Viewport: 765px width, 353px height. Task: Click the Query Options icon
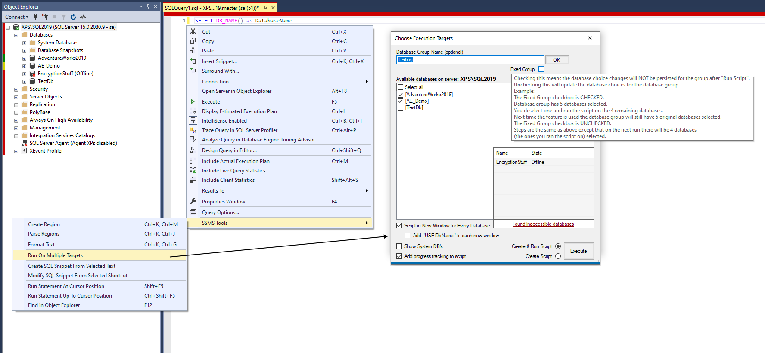pyautogui.click(x=193, y=212)
